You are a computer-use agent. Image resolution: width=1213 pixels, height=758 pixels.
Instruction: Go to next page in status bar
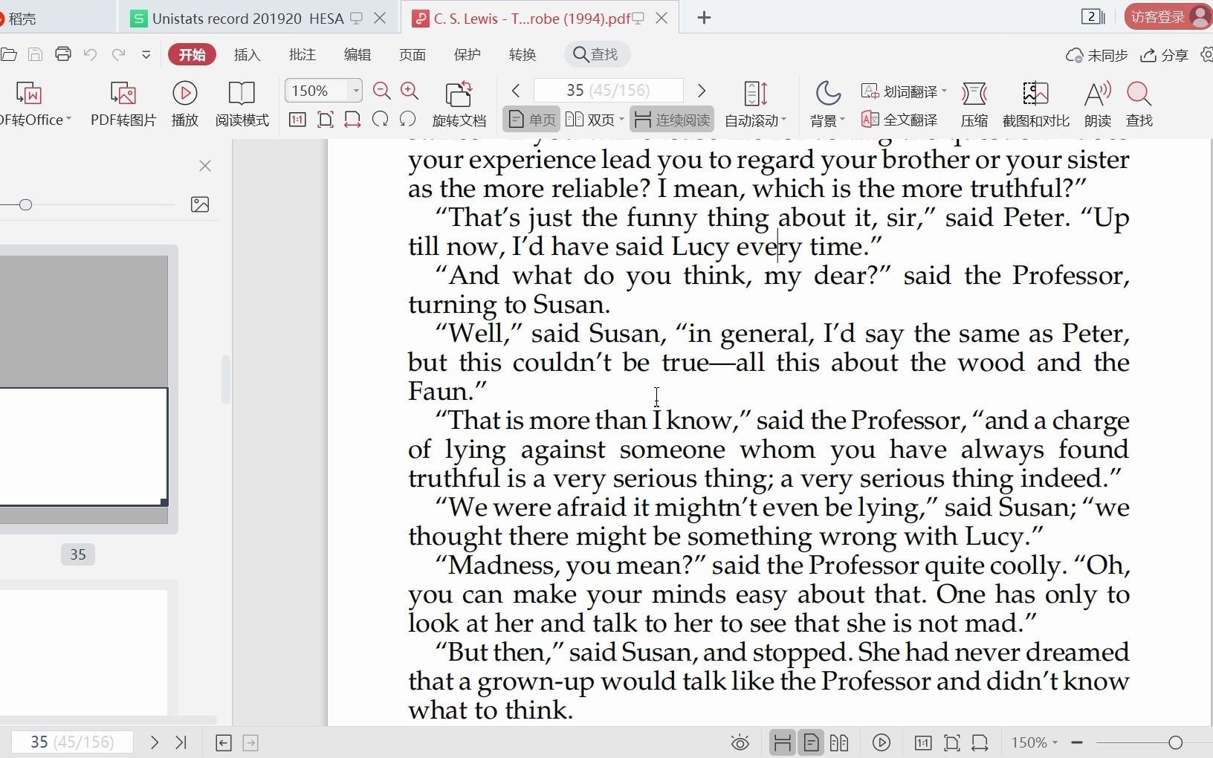pos(154,742)
